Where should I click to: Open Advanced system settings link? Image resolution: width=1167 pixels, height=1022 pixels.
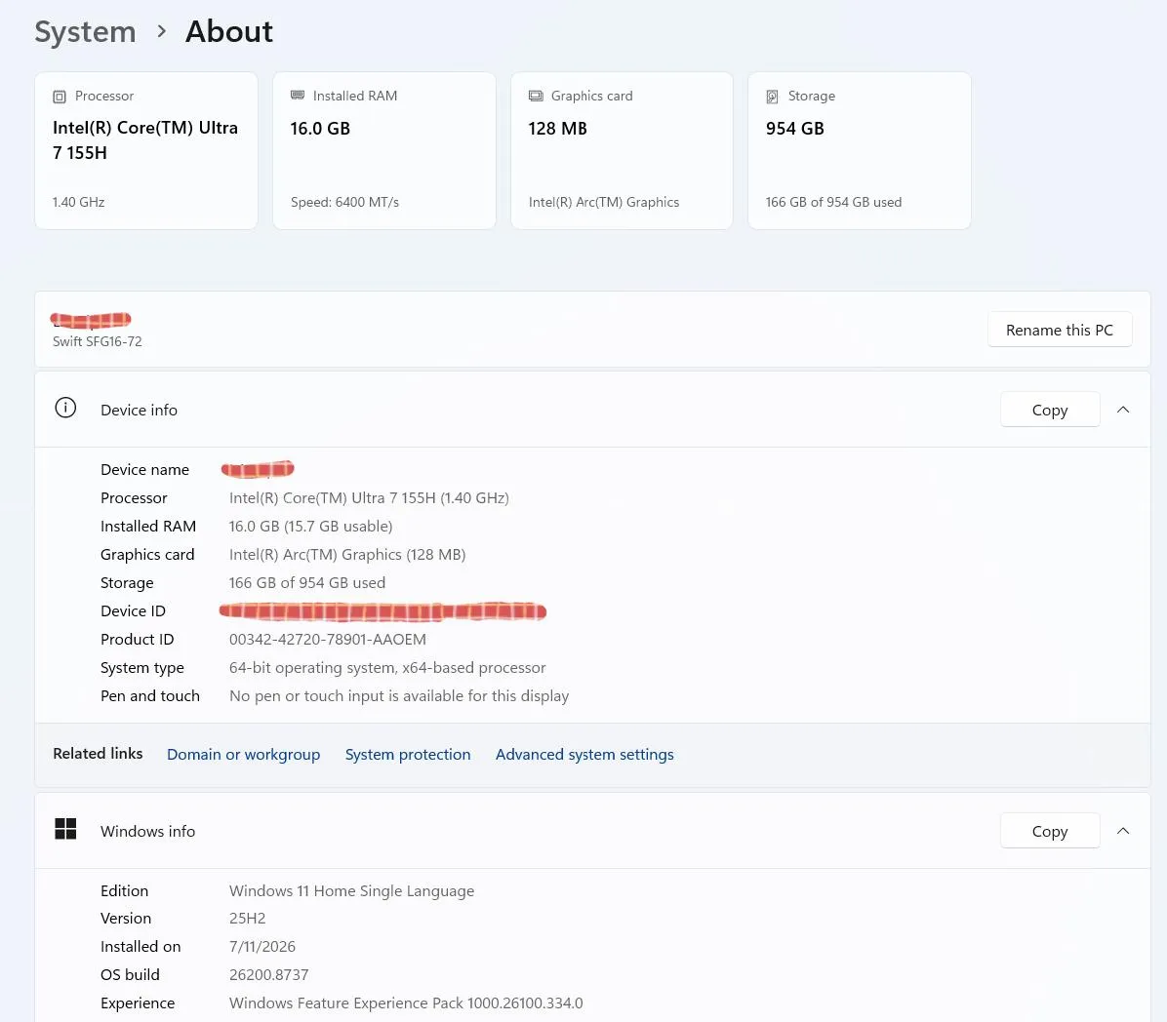tap(584, 754)
